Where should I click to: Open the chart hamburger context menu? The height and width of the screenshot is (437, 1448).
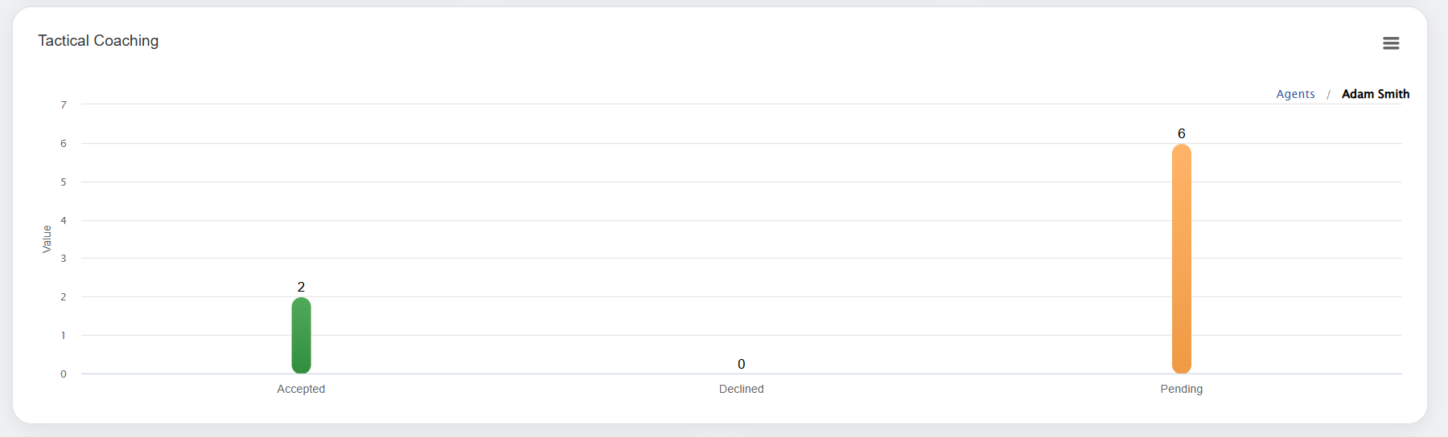[x=1391, y=43]
